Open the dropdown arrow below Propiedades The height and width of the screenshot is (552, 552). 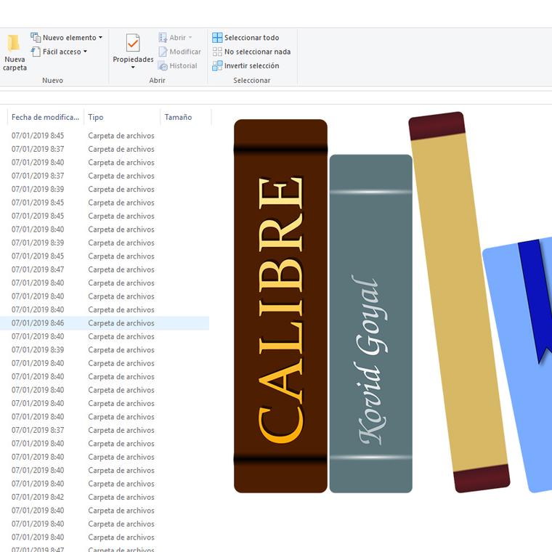[x=133, y=68]
